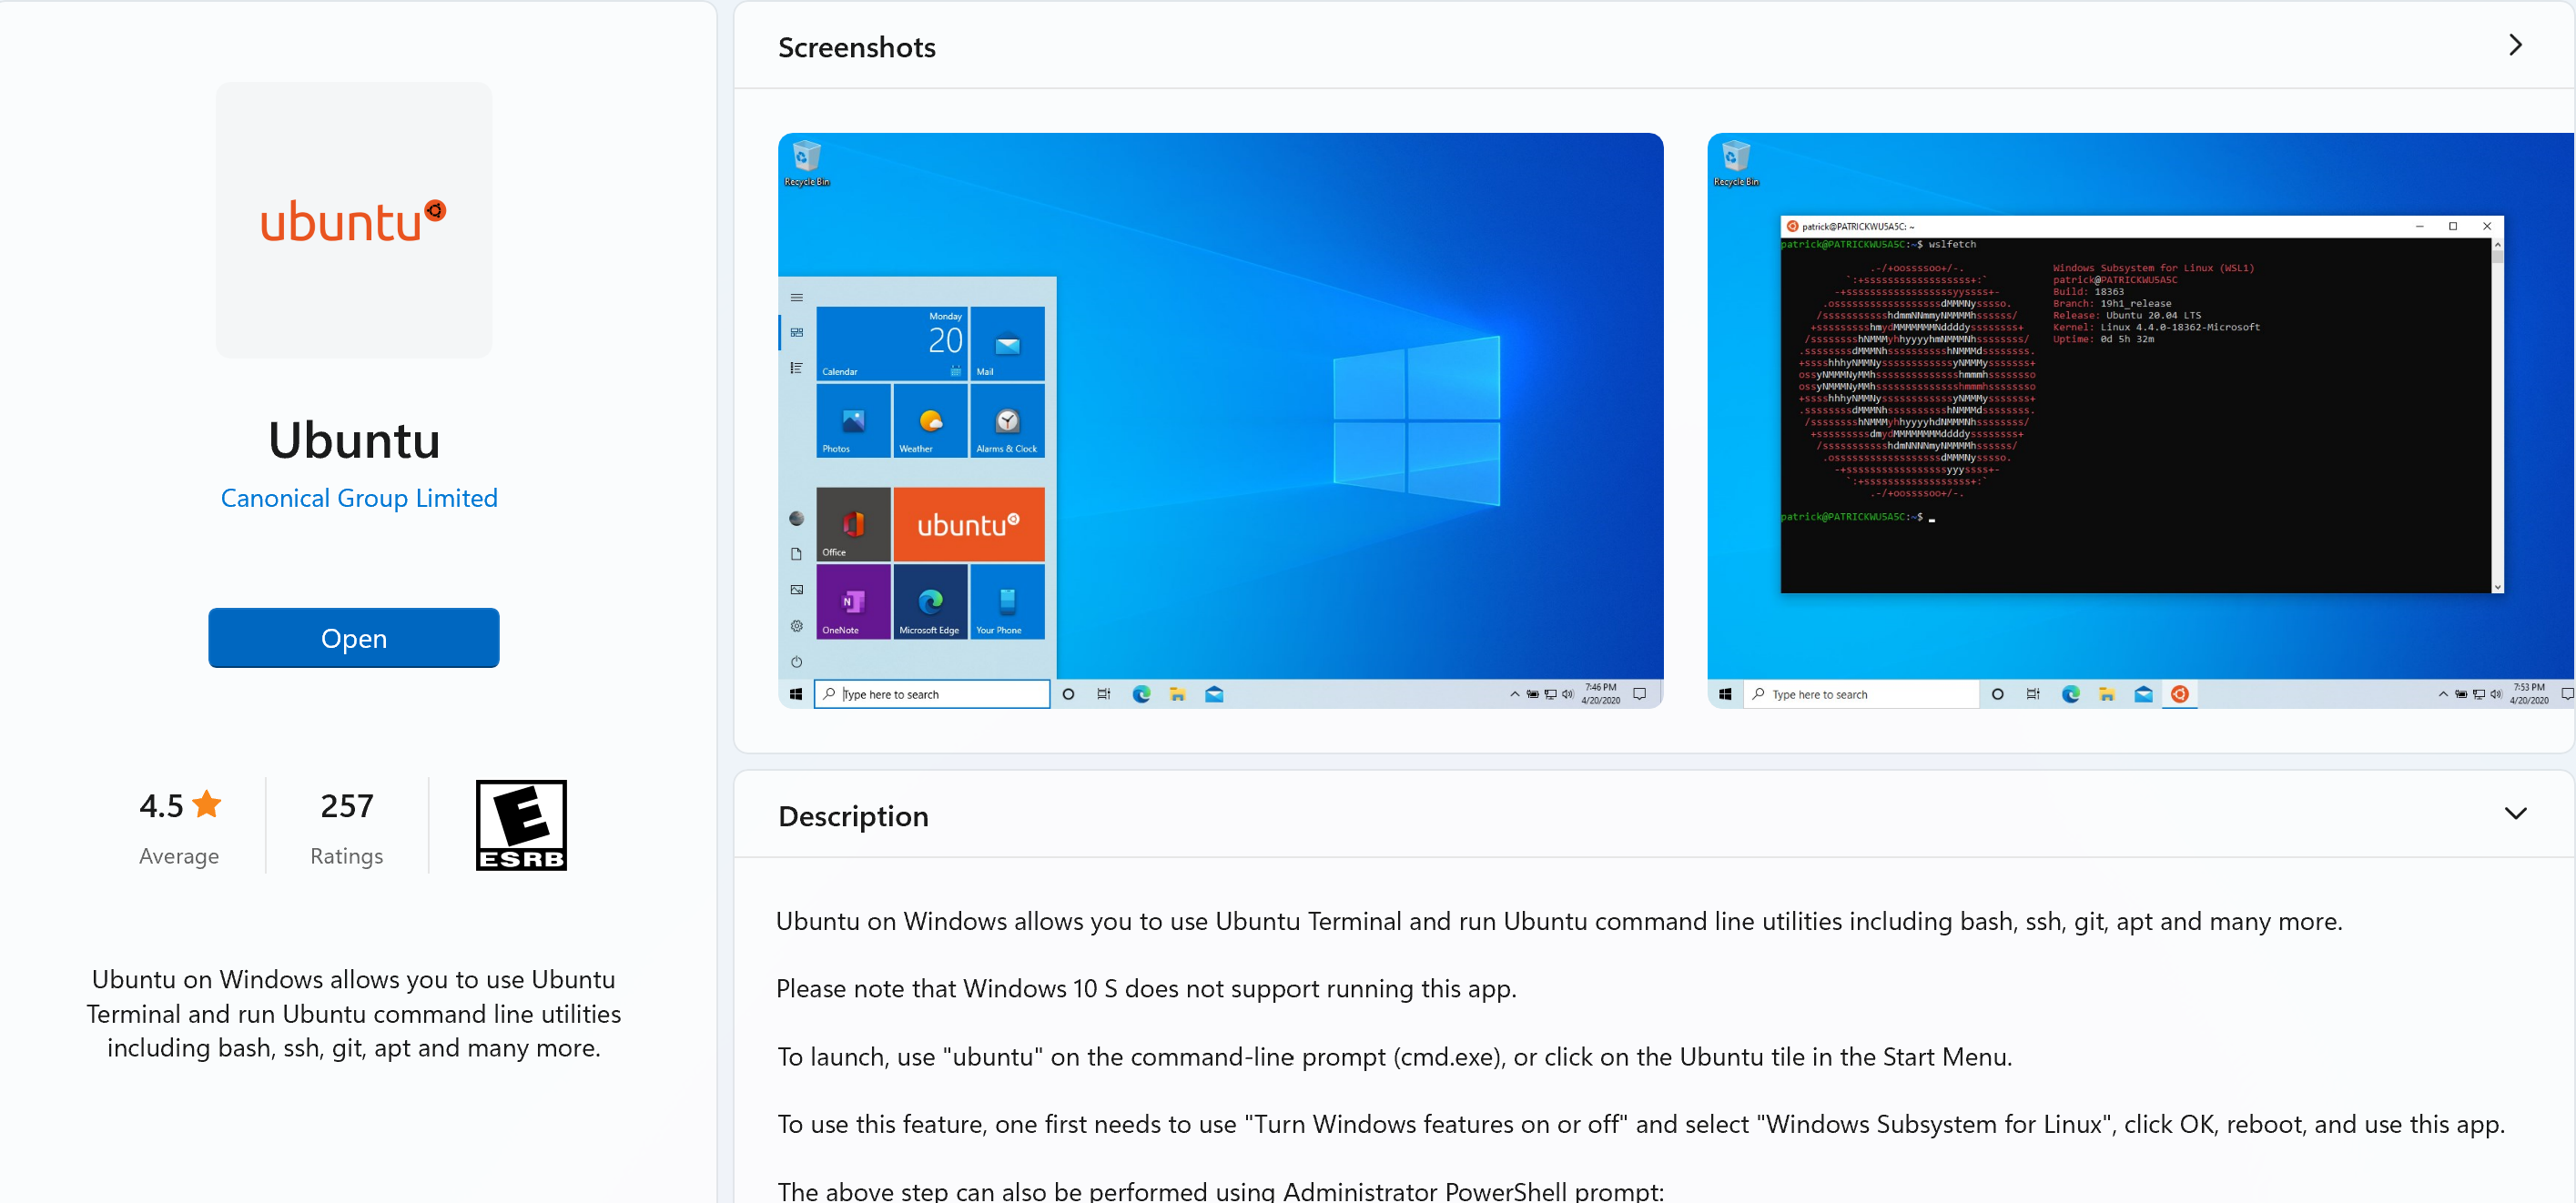Click the Ubuntu app logo tile
This screenshot has width=2576, height=1203.
(x=354, y=220)
